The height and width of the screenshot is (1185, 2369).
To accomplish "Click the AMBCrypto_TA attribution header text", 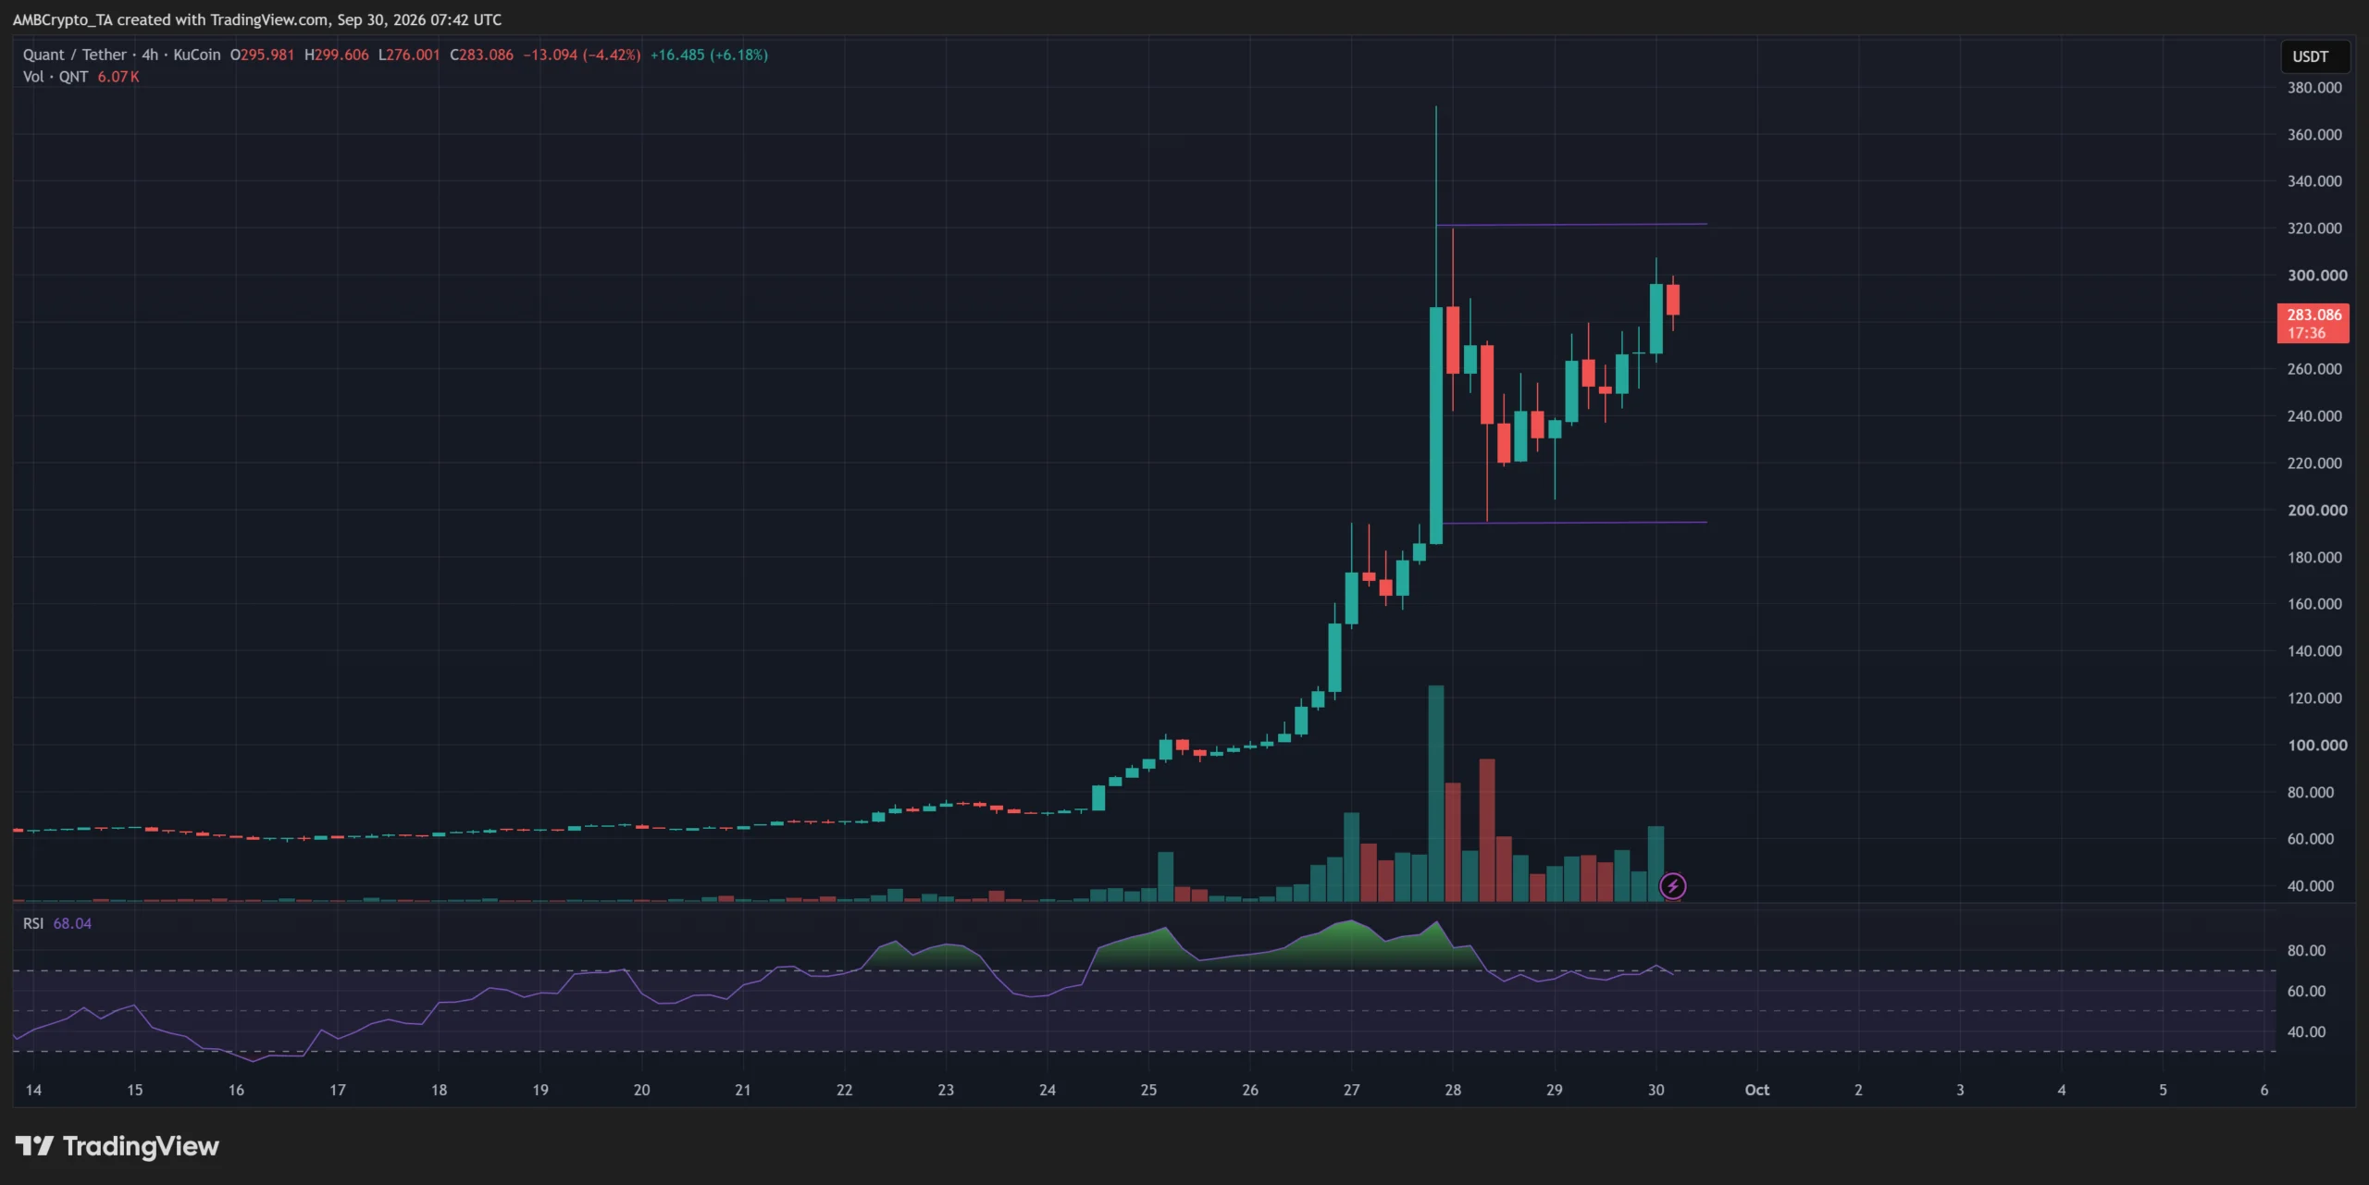I will tap(257, 19).
